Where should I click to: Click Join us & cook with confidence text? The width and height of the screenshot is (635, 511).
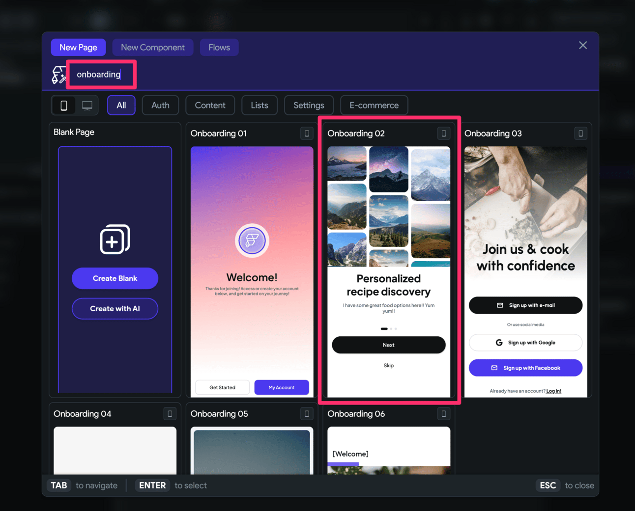coord(526,257)
